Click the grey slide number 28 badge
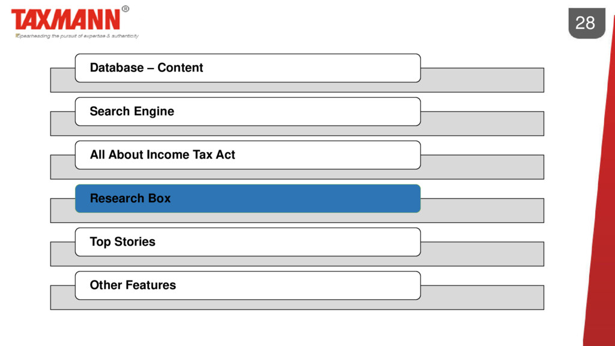The image size is (615, 346). [x=587, y=23]
